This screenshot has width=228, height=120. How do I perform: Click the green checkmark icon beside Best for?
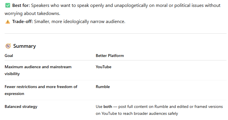click(x=8, y=5)
